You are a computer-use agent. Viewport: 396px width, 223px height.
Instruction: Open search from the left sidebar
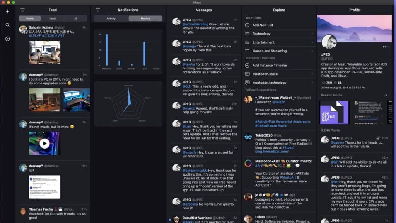click(x=7, y=25)
